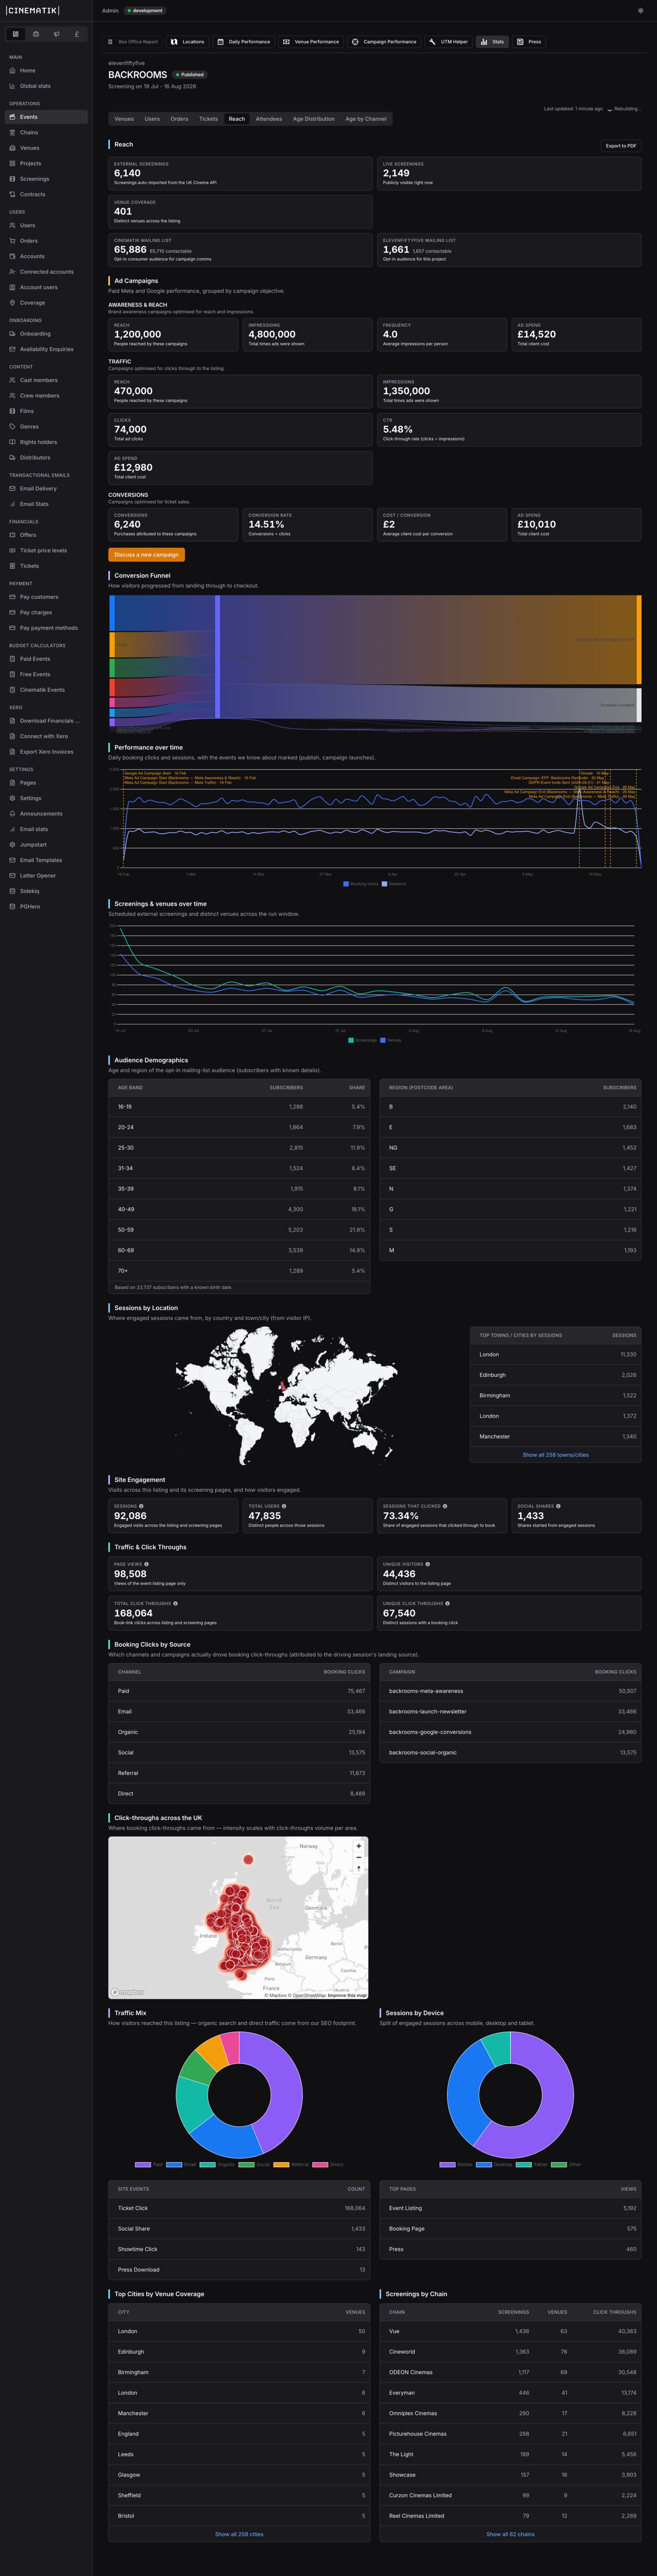This screenshot has height=2576, width=657.
Task: Select the Venues stats sub-tab
Action: coord(124,119)
